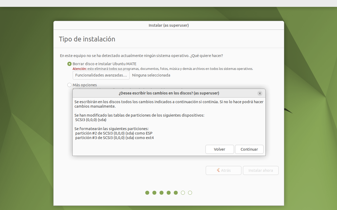Click the 'Instalar (as superuser)' title bar
Screen dimensions: 337x210
[x=169, y=25]
